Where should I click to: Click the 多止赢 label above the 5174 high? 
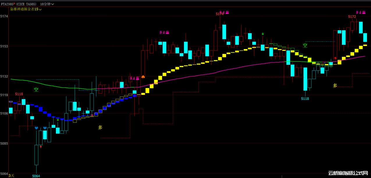coord(224,13)
